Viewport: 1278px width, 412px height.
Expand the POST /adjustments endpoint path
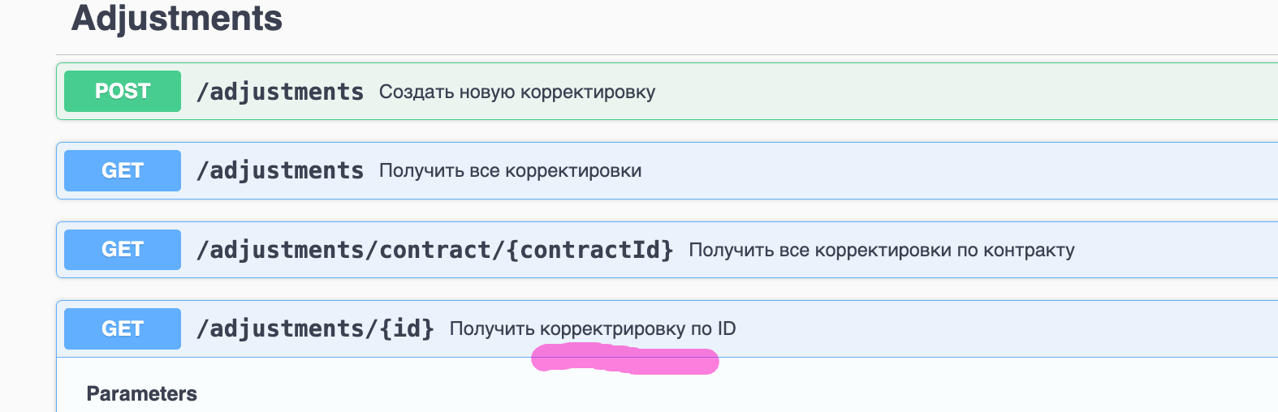[x=280, y=92]
